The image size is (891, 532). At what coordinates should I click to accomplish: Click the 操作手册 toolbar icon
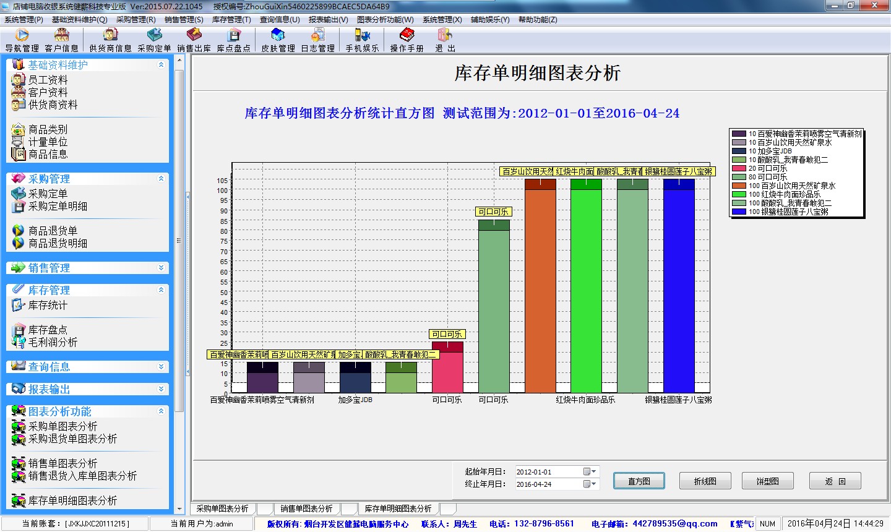coord(407,40)
